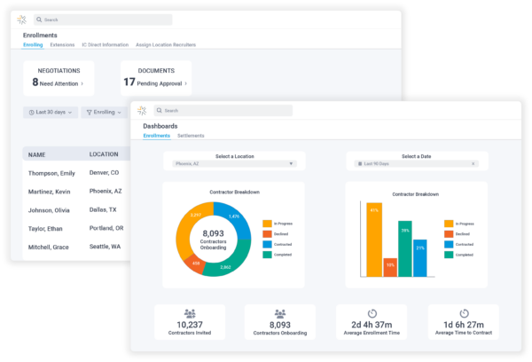Go to Assign Location Recruiters tab

click(166, 44)
